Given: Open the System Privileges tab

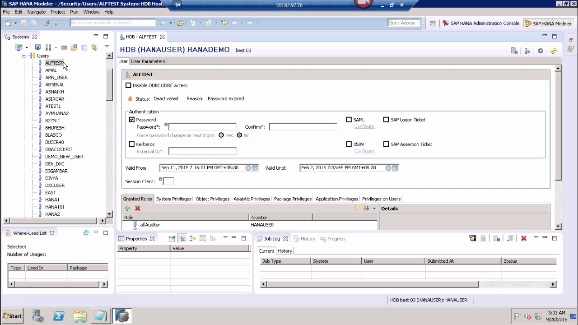Looking at the screenshot, I should (x=173, y=199).
